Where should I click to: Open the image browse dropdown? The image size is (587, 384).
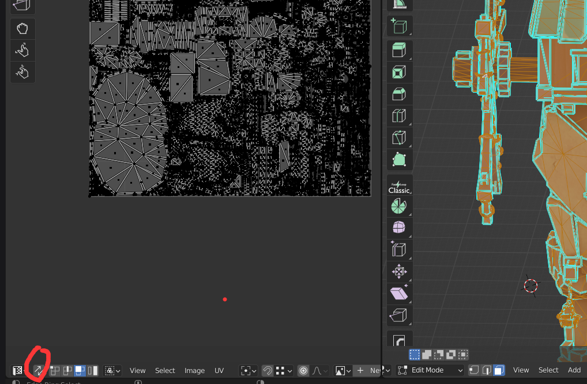click(x=343, y=371)
